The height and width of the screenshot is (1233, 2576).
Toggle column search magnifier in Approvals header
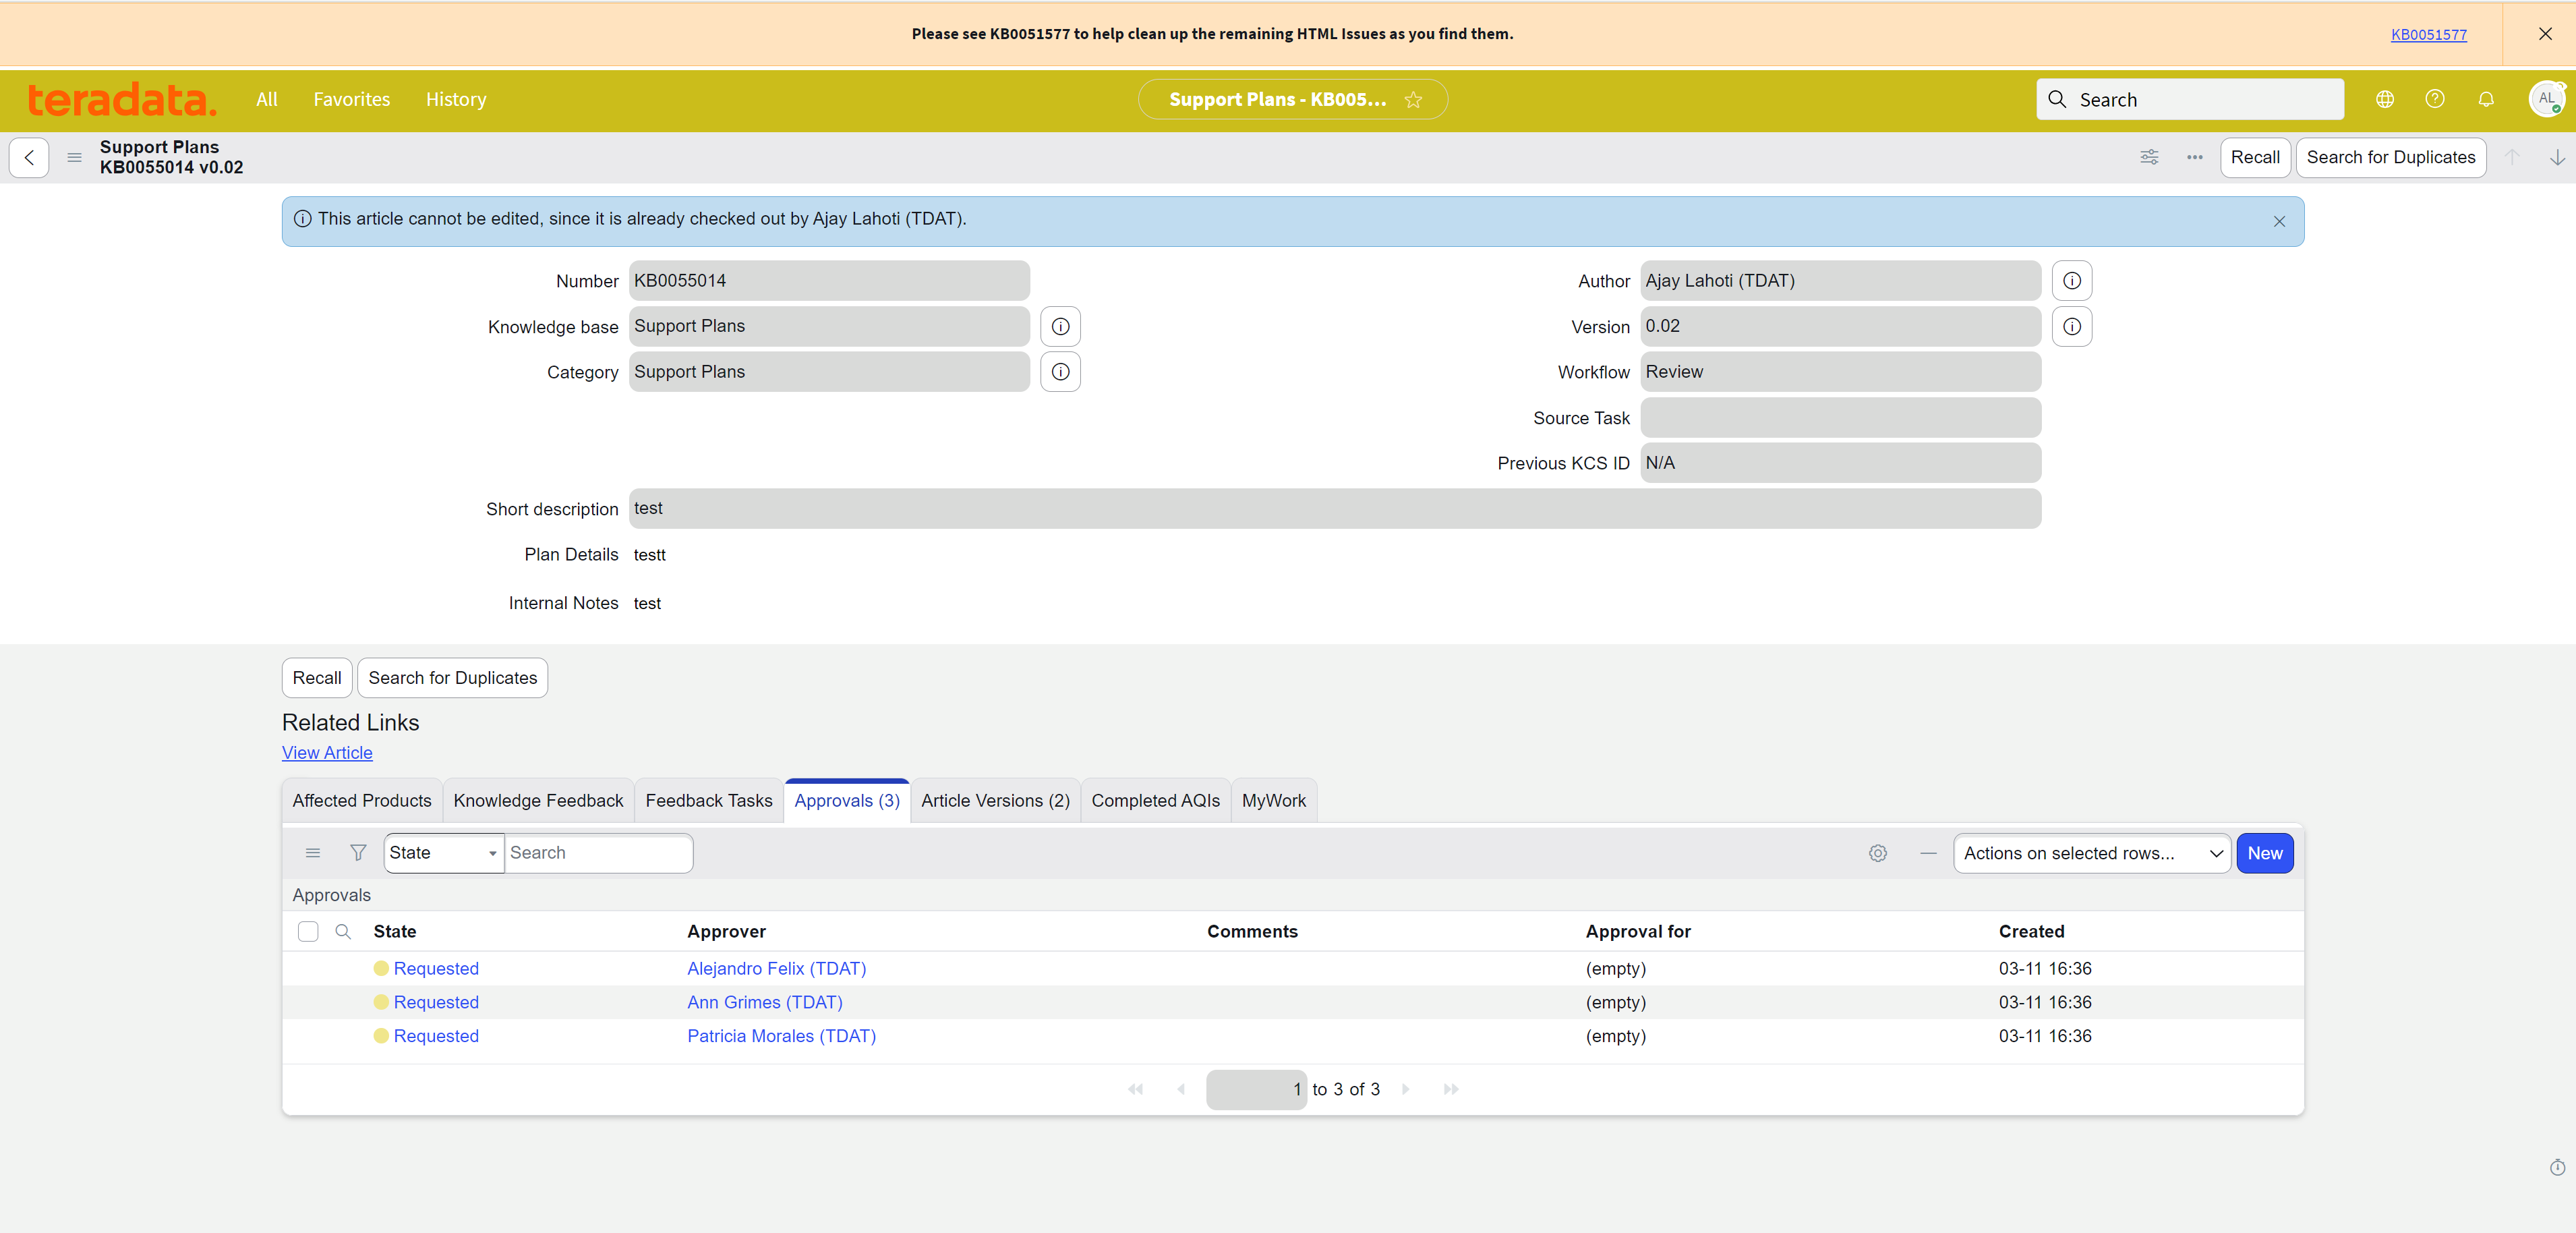[x=343, y=931]
